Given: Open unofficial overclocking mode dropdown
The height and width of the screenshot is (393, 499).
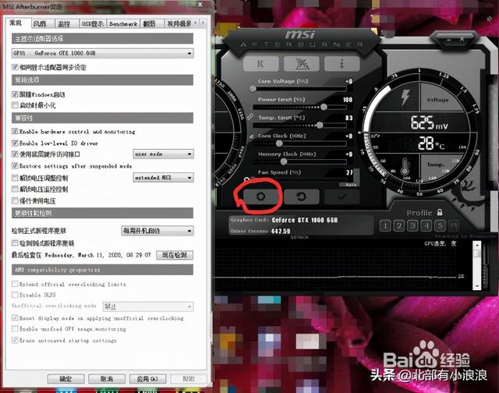Looking at the screenshot, I should click(x=148, y=306).
